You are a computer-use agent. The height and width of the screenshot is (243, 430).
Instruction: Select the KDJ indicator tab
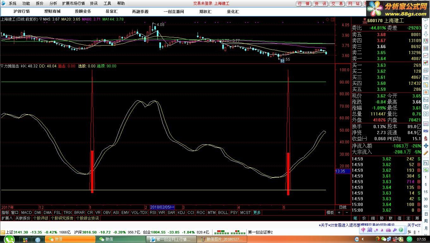pos(181,213)
